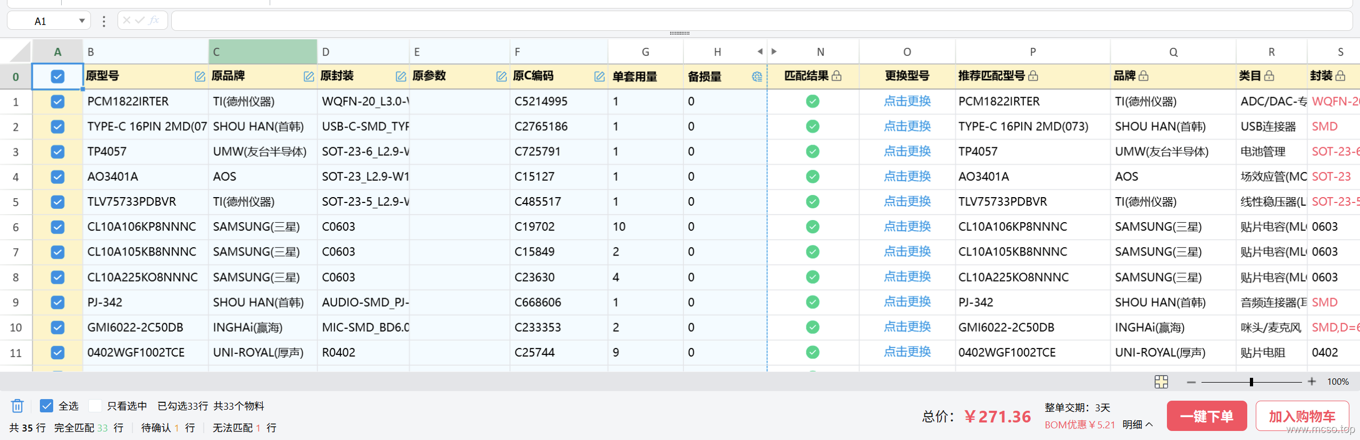Click the lock icon next to 类目 header

[1269, 75]
